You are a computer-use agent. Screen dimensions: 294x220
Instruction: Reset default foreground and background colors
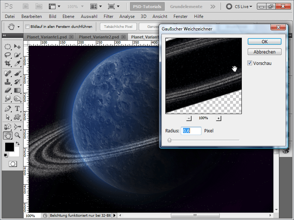click(x=6, y=155)
